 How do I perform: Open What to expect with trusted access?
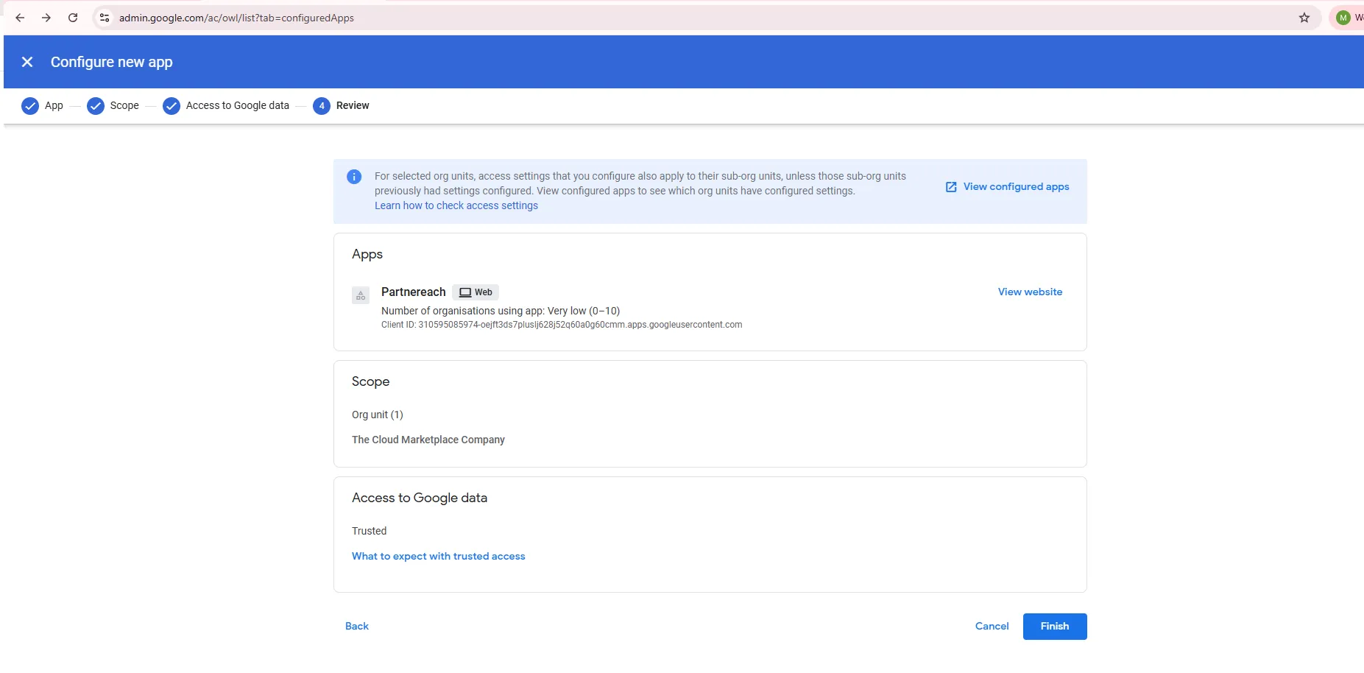[439, 556]
